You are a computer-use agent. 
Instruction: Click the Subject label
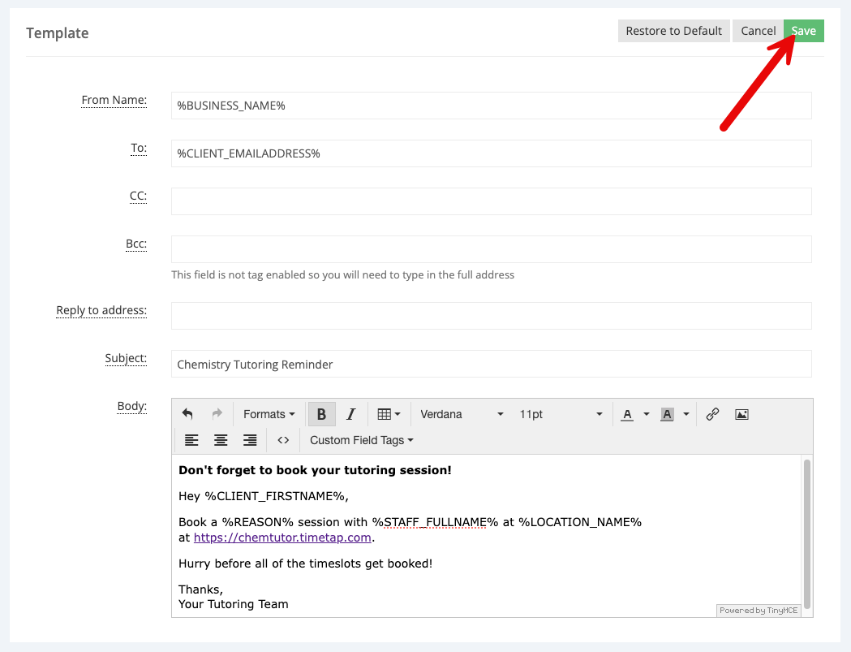(x=126, y=358)
